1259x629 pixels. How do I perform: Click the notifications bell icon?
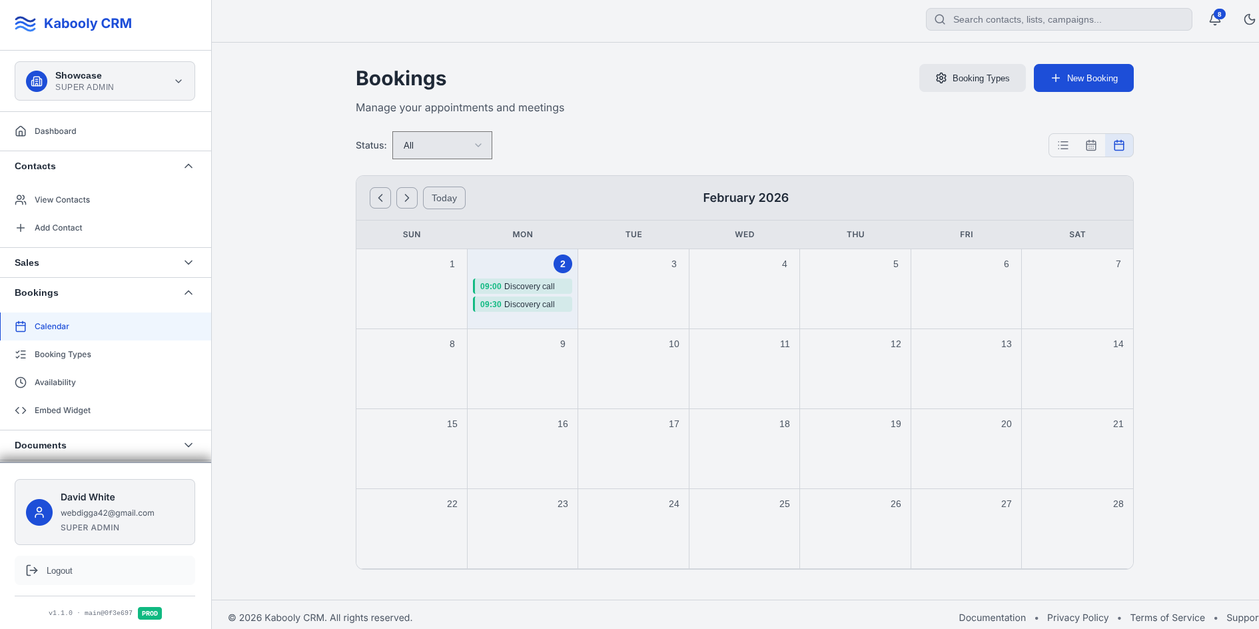point(1215,19)
